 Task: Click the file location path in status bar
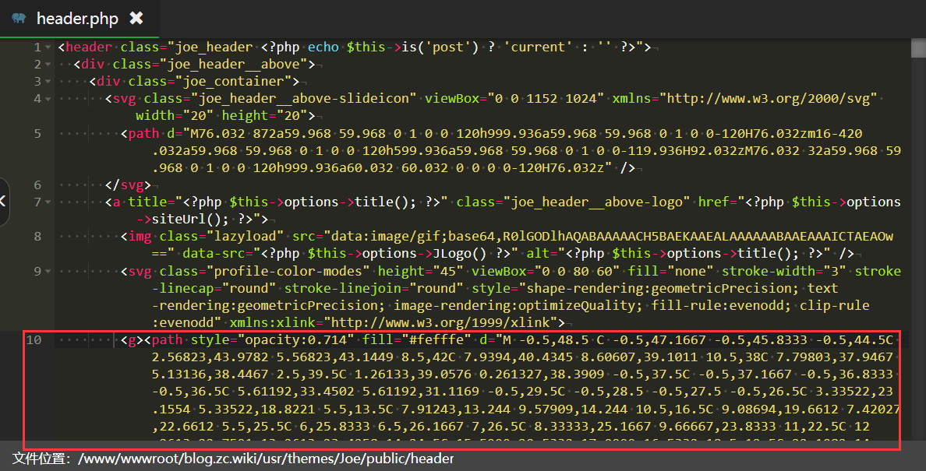(265, 459)
